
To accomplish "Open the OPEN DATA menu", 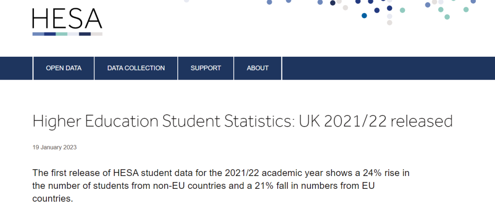I will click(64, 68).
